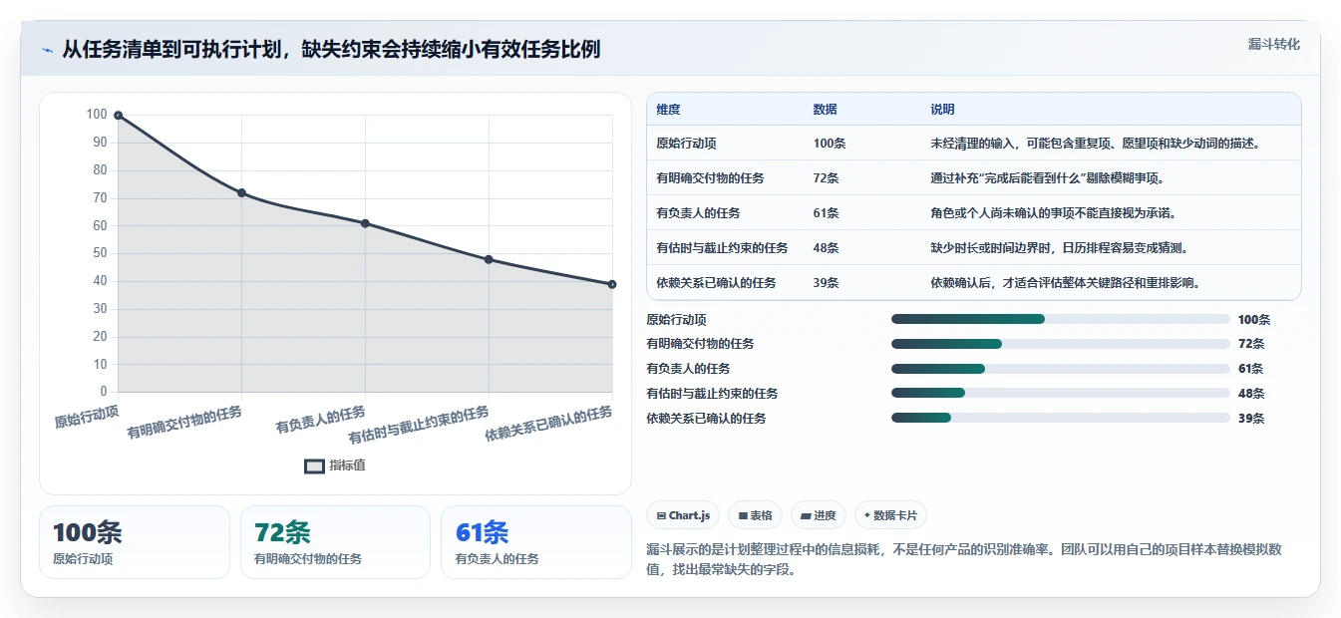This screenshot has width=1341, height=618.
Task: Click the description starting 依赖确认后
Action: click(x=1065, y=283)
